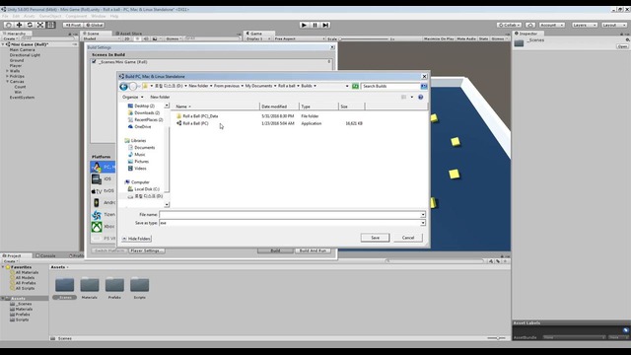Screen dimensions: 631x355
Task: Start Play mode with the Play button
Action: point(304,25)
